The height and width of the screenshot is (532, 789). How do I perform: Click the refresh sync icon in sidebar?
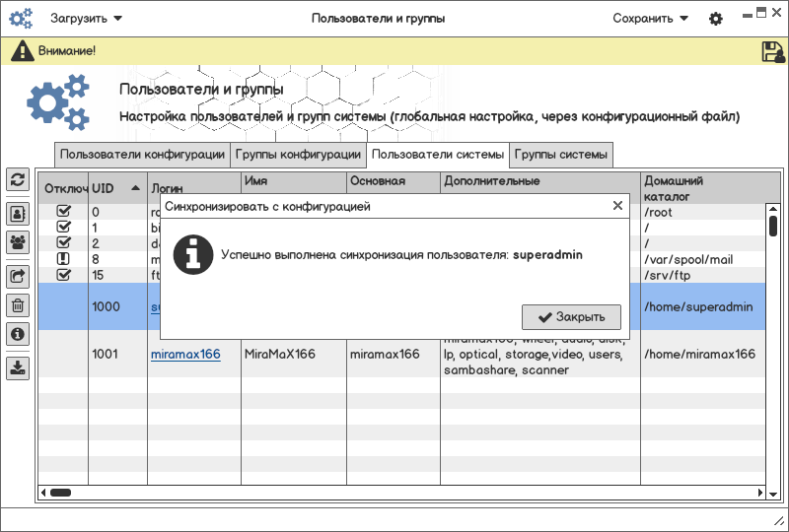[18, 179]
